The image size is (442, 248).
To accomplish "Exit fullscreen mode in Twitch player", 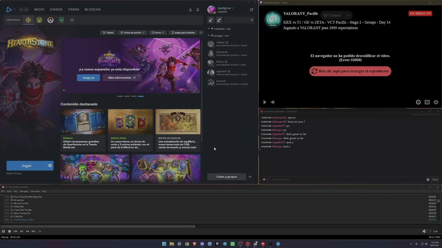I will pos(436,102).
